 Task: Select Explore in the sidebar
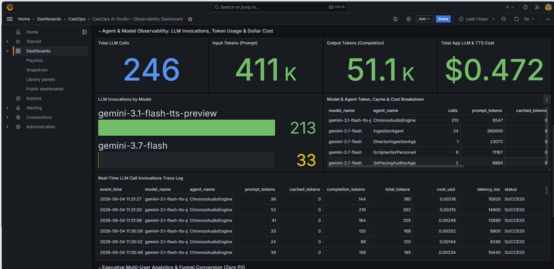[x=34, y=98]
